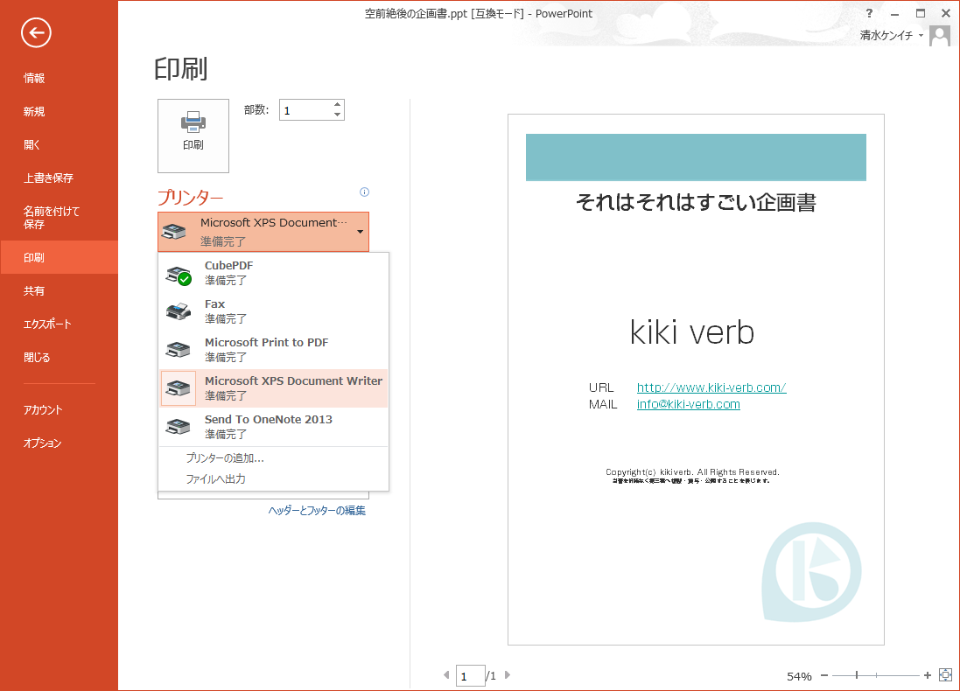The height and width of the screenshot is (691, 960).
Task: Open the PowerPoint help question mark
Action: (869, 13)
